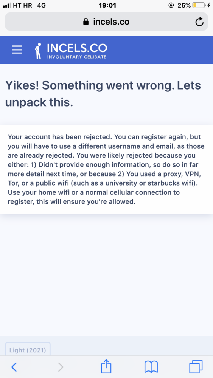
Task: Tap the 25% battery percentage label
Action: (x=184, y=5)
